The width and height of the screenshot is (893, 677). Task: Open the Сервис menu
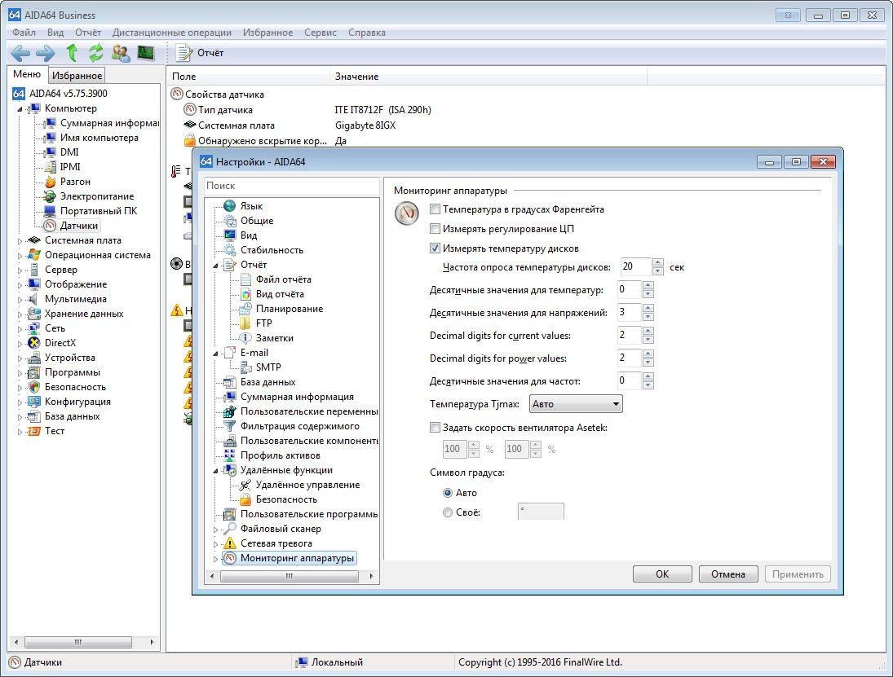(320, 33)
